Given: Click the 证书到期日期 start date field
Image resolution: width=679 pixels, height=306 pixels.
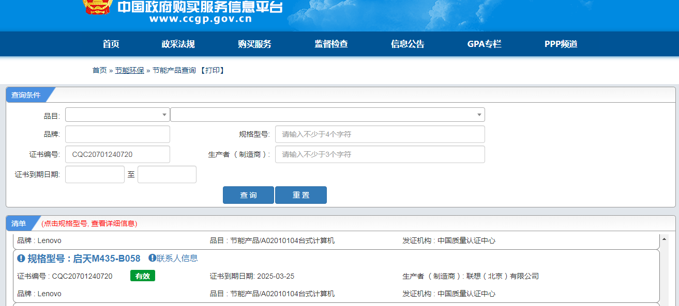Looking at the screenshot, I should [x=95, y=174].
